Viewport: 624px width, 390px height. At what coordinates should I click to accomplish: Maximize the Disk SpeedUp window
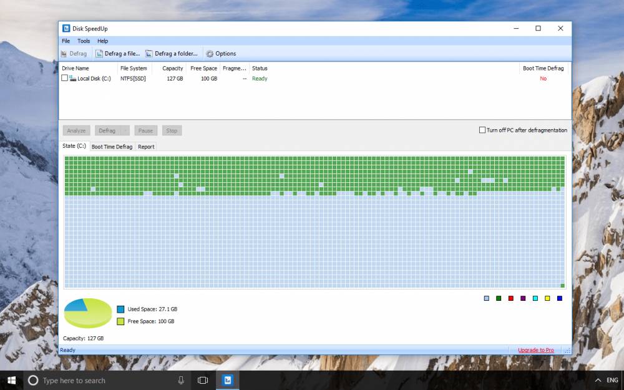[538, 28]
